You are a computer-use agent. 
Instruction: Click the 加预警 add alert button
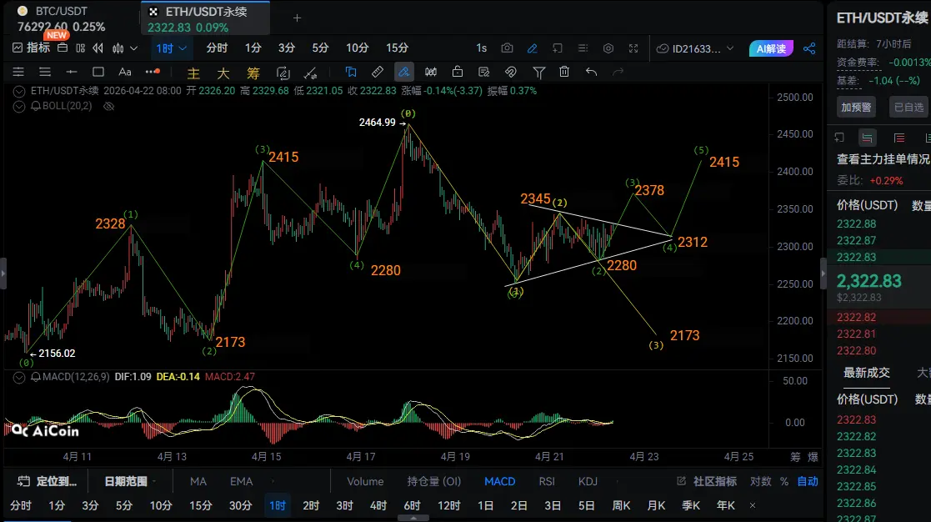click(x=856, y=108)
